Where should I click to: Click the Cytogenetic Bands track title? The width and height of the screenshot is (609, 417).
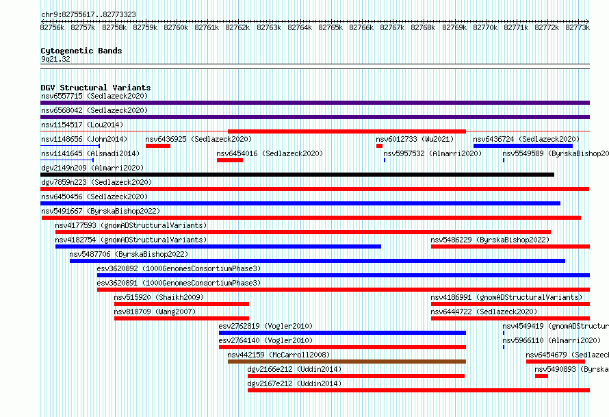point(81,51)
